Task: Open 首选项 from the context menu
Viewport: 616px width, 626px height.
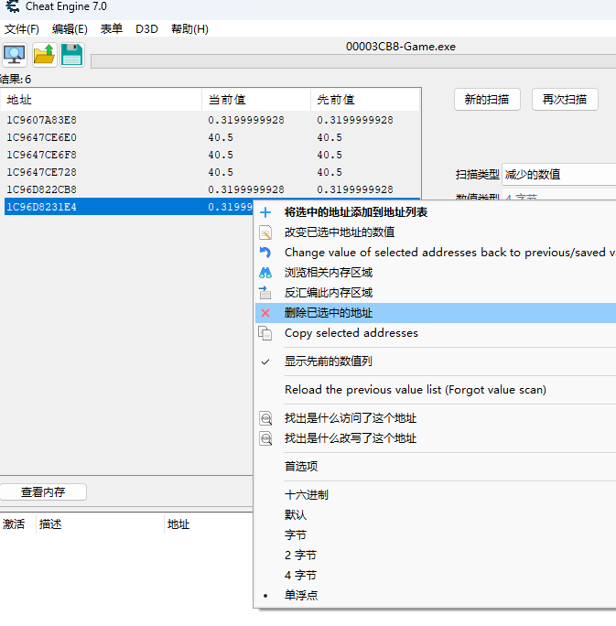Action: click(x=435, y=467)
